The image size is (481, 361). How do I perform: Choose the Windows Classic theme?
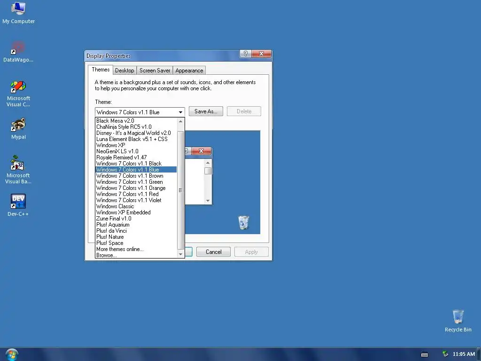click(136, 206)
